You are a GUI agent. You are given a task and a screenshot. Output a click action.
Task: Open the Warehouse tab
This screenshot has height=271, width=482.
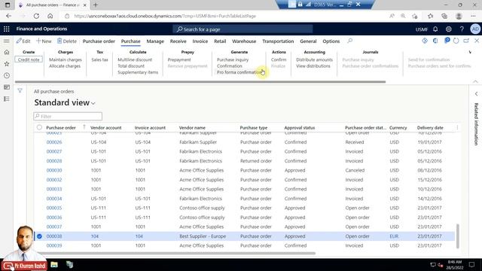tap(244, 41)
